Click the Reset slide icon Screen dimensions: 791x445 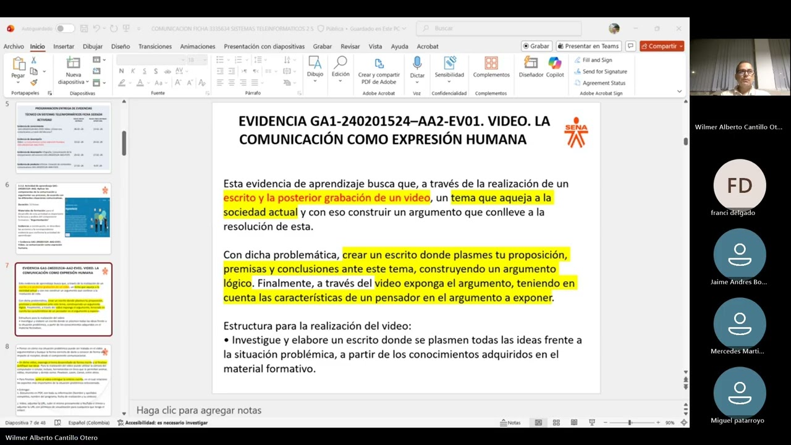pos(97,71)
